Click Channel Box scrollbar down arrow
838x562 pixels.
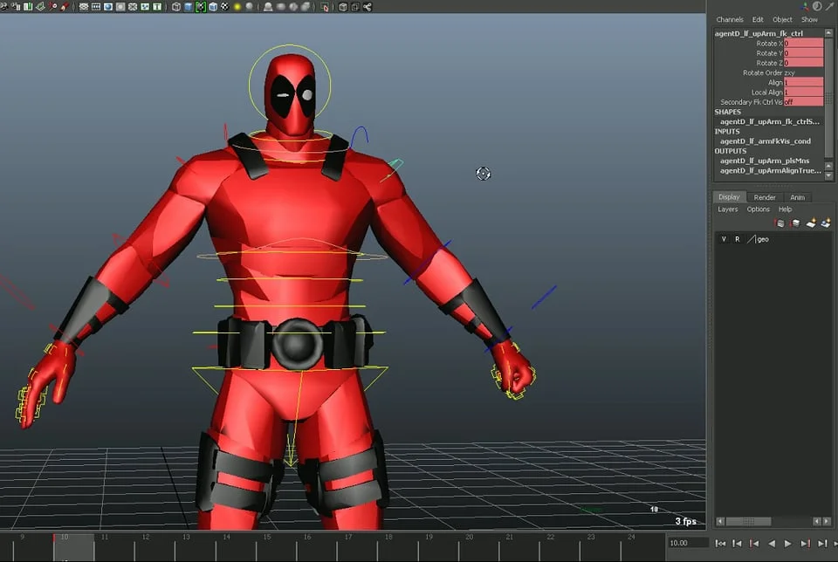828,175
